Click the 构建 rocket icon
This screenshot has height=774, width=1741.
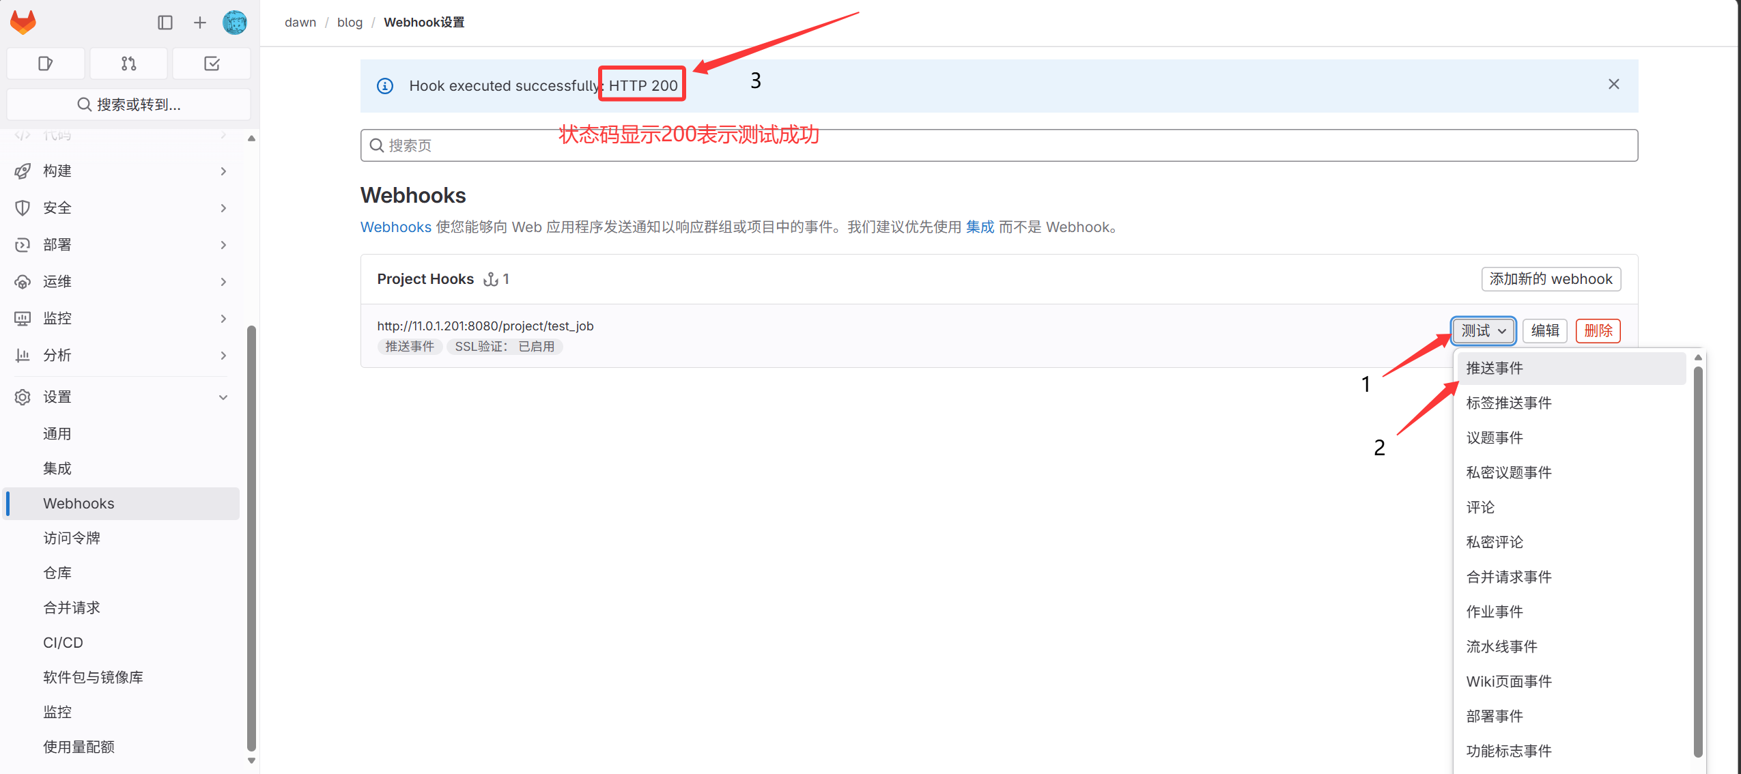pyautogui.click(x=23, y=171)
